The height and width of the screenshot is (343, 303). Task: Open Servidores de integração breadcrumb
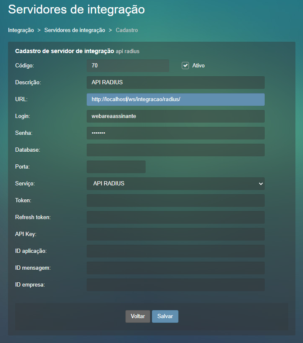click(x=74, y=30)
